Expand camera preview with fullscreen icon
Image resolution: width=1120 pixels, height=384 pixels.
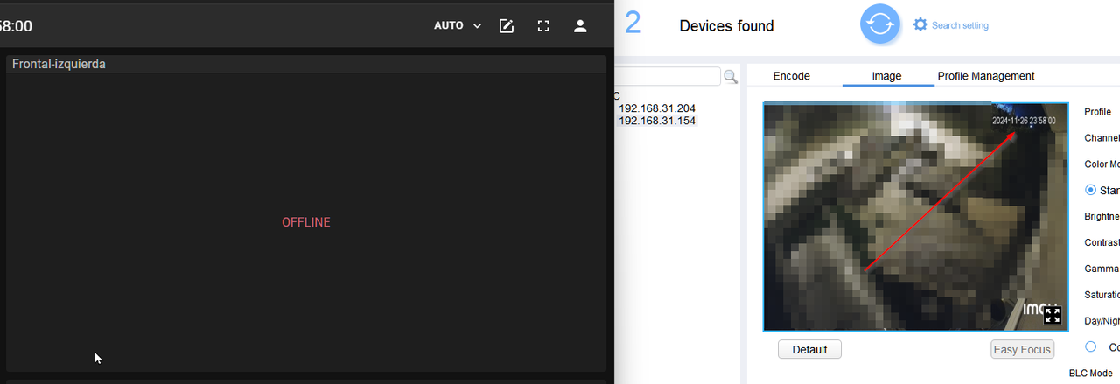pos(1053,315)
